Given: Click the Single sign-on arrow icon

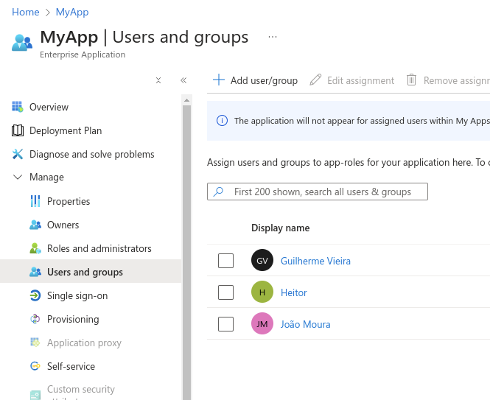Looking at the screenshot, I should point(35,295).
